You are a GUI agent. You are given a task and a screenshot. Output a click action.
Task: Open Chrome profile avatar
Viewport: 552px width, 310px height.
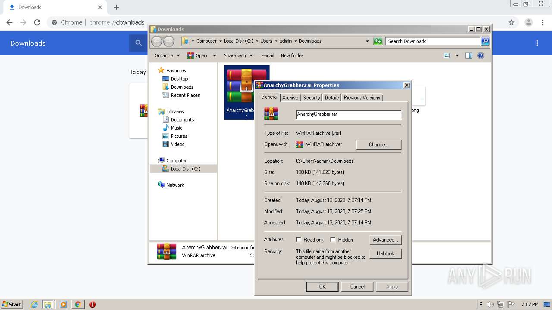pyautogui.click(x=528, y=22)
